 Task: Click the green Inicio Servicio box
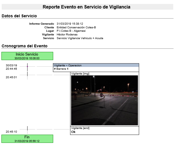tap(27, 56)
